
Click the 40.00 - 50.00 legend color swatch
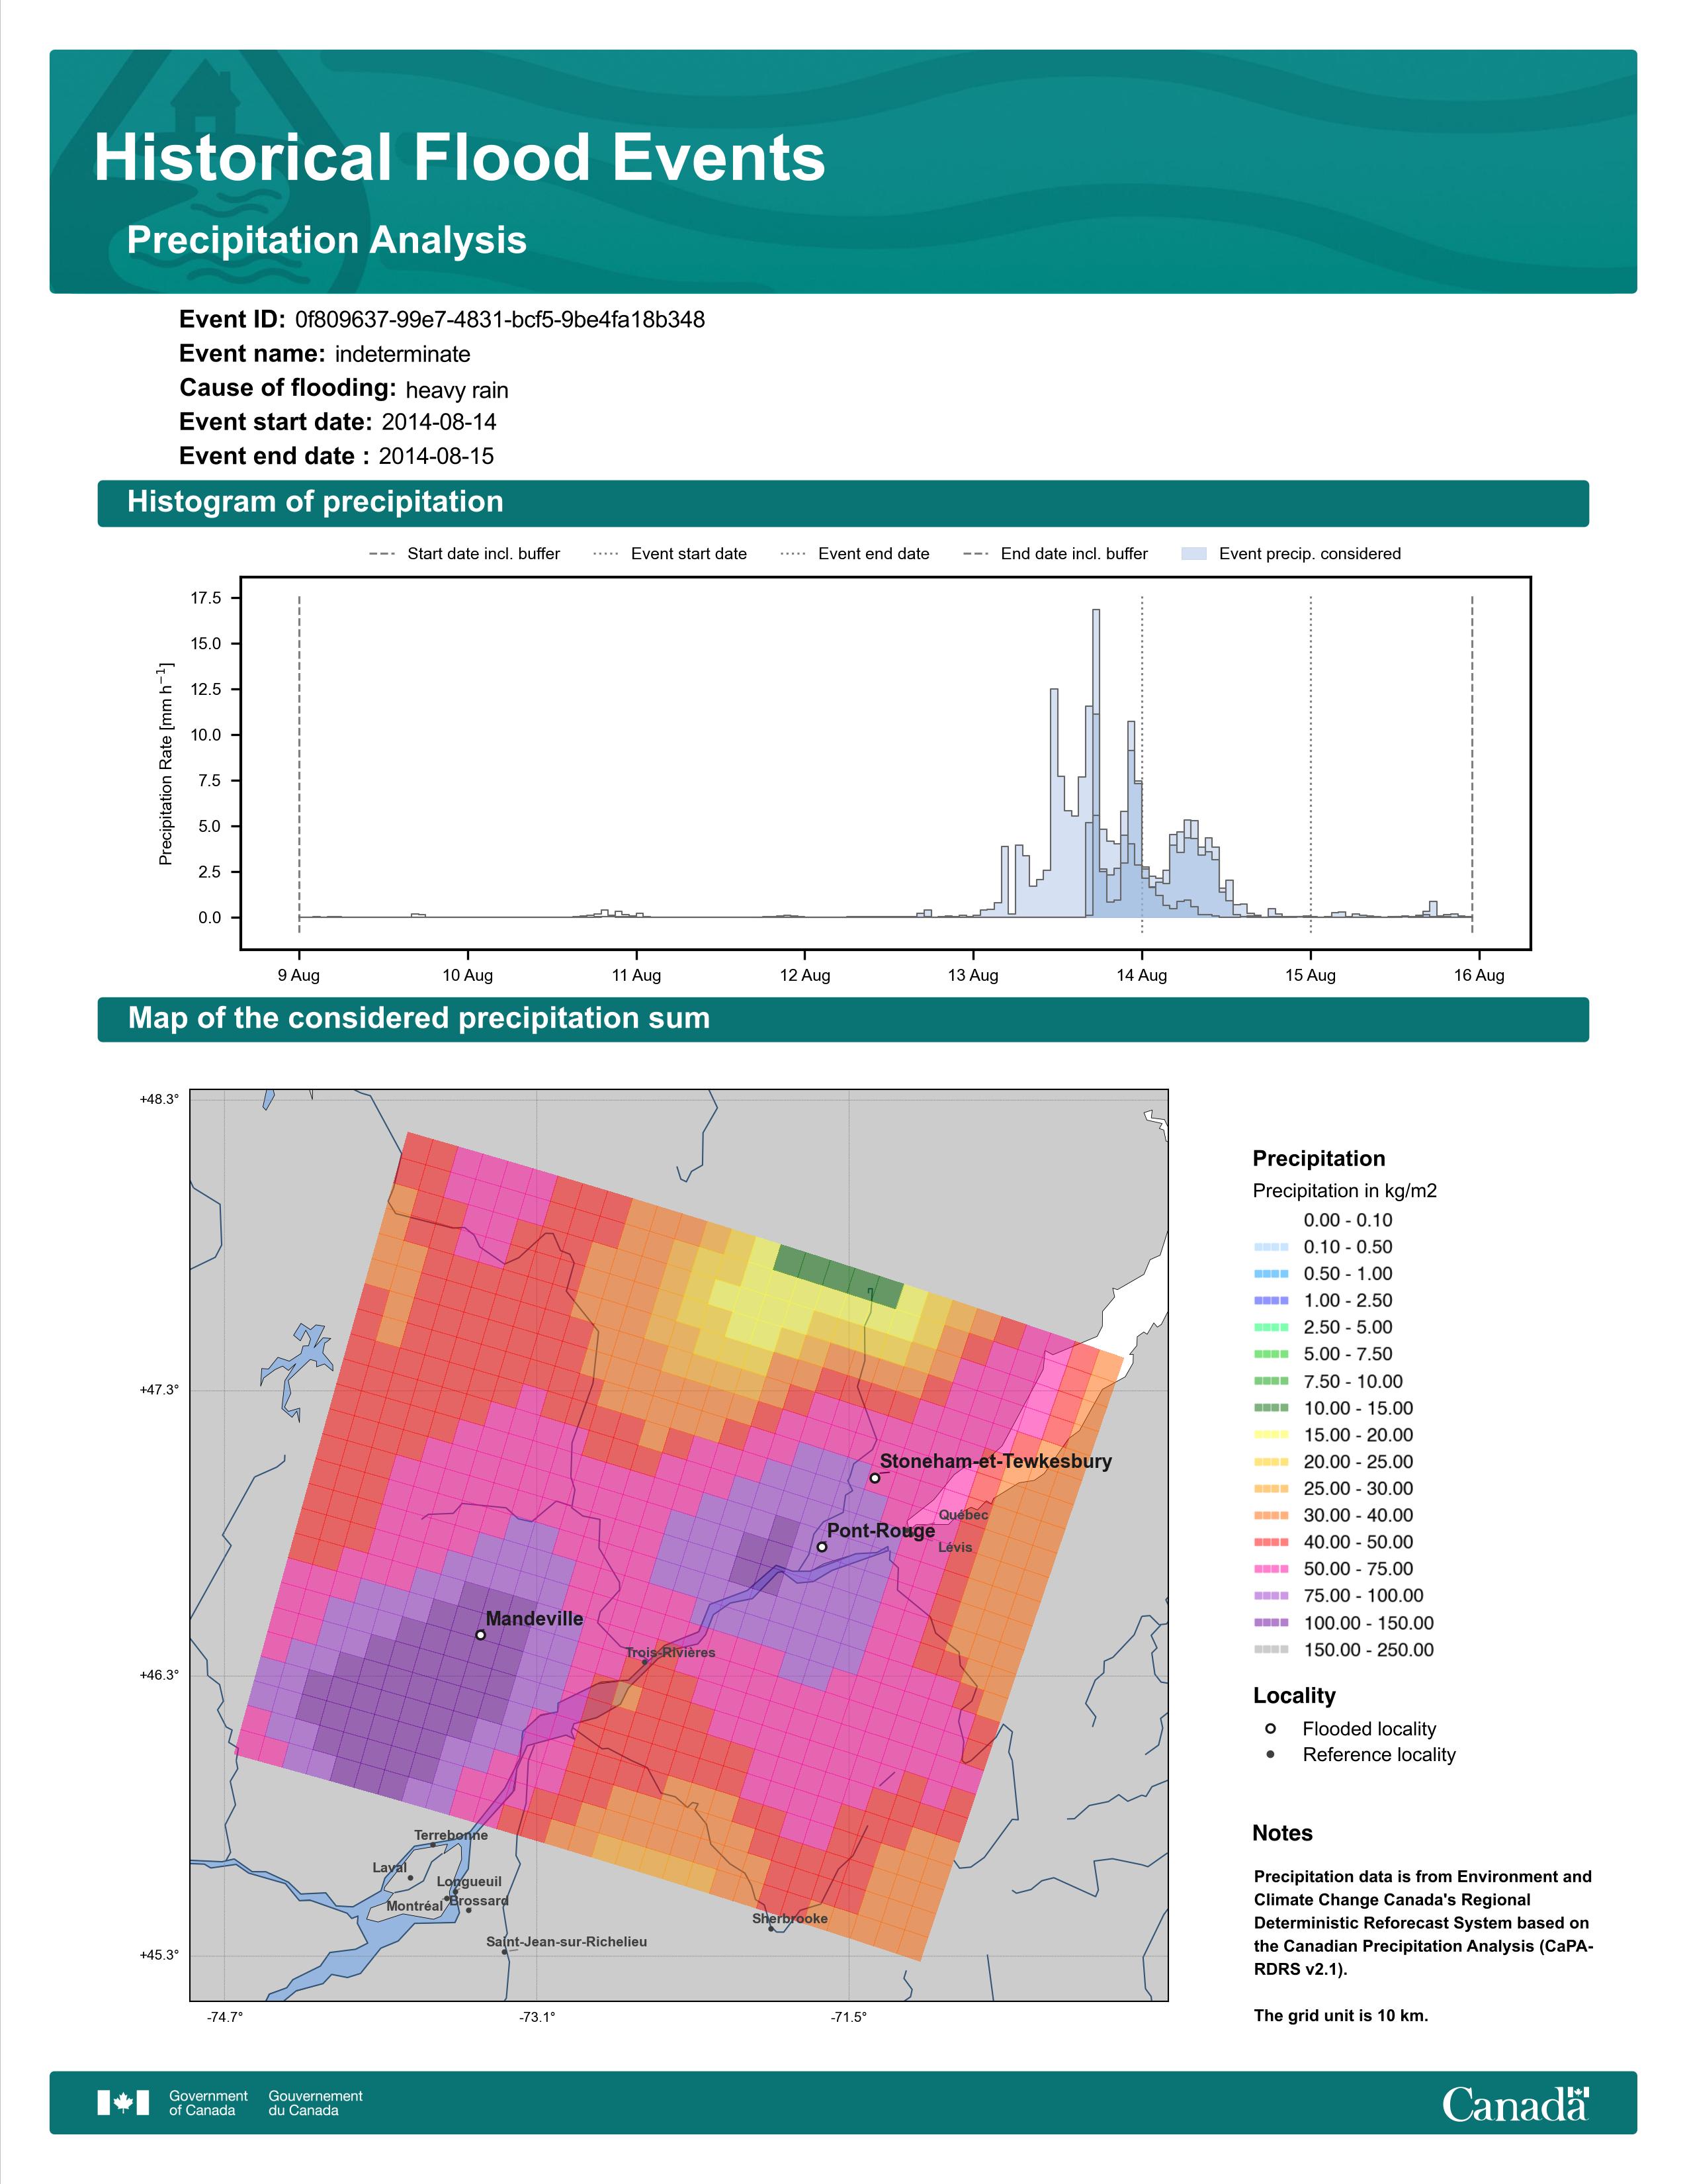point(1270,1543)
